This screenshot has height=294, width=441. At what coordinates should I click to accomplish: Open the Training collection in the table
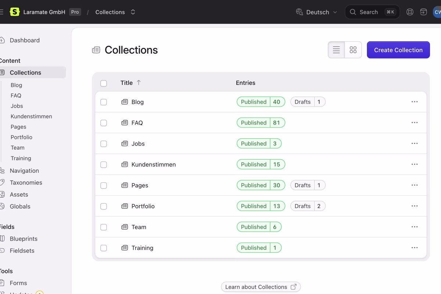(142, 248)
